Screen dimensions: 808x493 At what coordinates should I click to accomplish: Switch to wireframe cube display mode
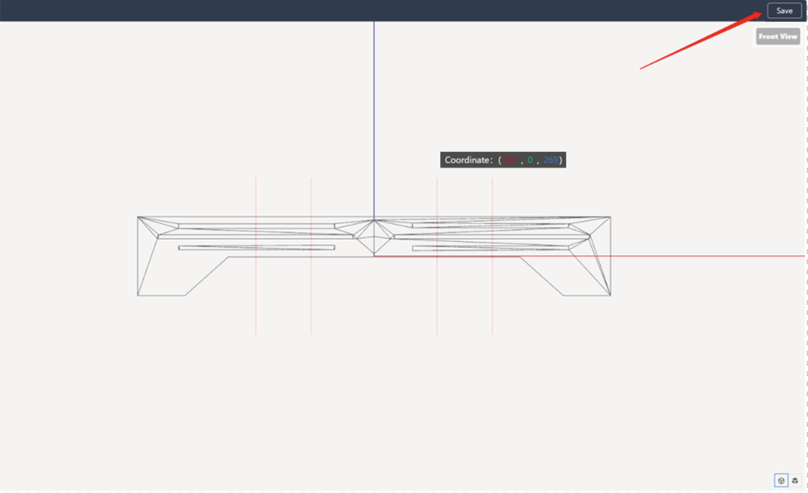[x=781, y=481]
